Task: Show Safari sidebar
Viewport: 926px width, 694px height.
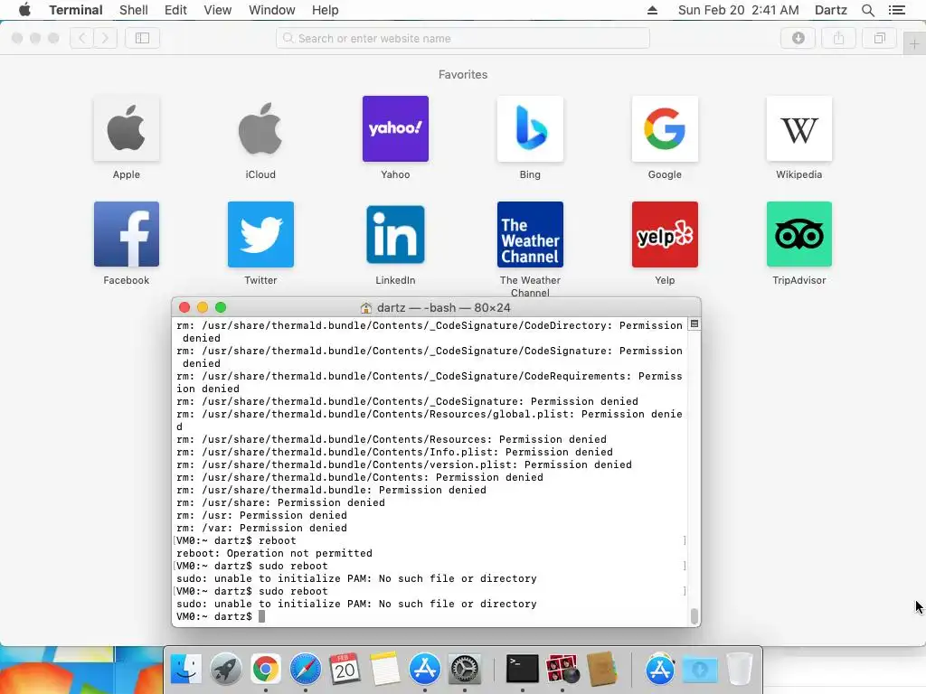Action: pyautogui.click(x=142, y=38)
